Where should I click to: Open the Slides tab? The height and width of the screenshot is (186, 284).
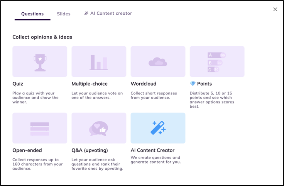coord(64,14)
